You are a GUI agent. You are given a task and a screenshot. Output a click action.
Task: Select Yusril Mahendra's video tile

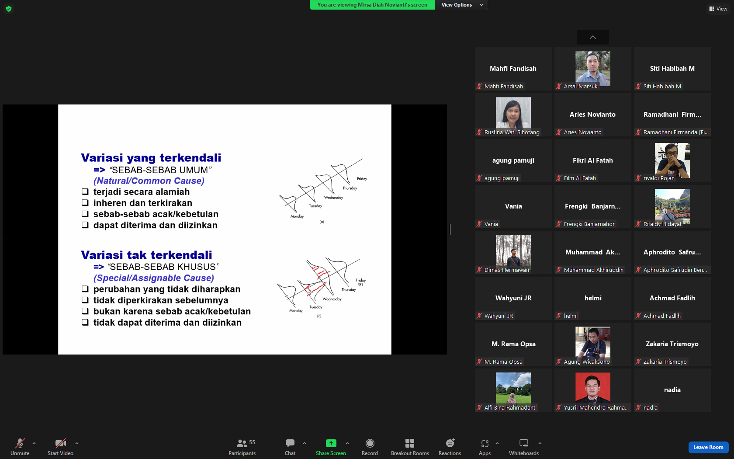pyautogui.click(x=593, y=389)
